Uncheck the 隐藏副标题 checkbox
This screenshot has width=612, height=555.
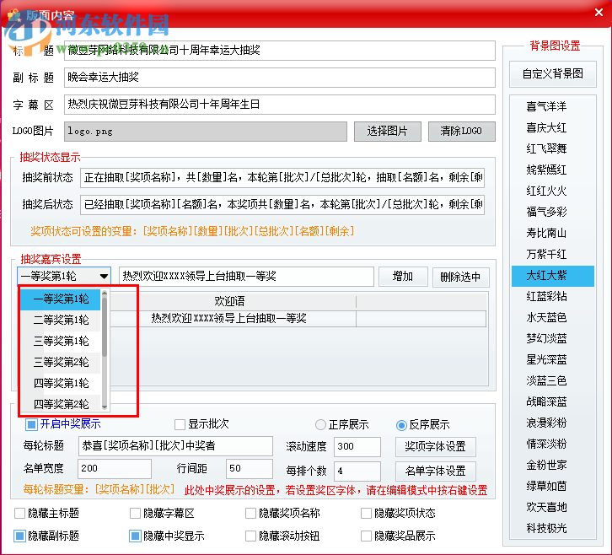click(x=19, y=536)
